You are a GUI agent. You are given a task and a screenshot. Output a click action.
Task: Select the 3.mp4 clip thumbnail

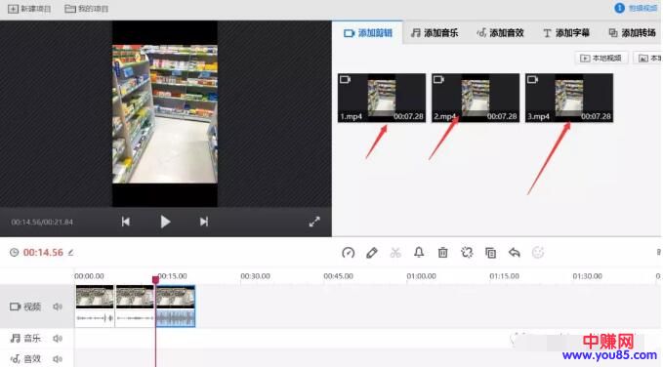pos(569,98)
